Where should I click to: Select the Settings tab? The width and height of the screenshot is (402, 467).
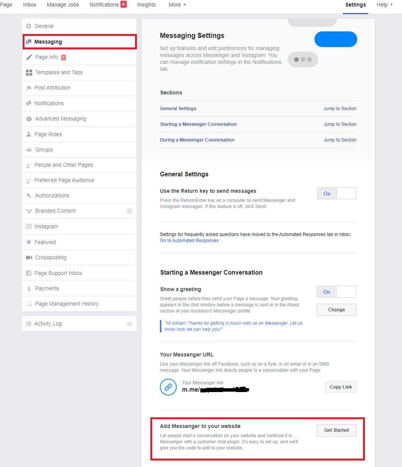click(356, 5)
